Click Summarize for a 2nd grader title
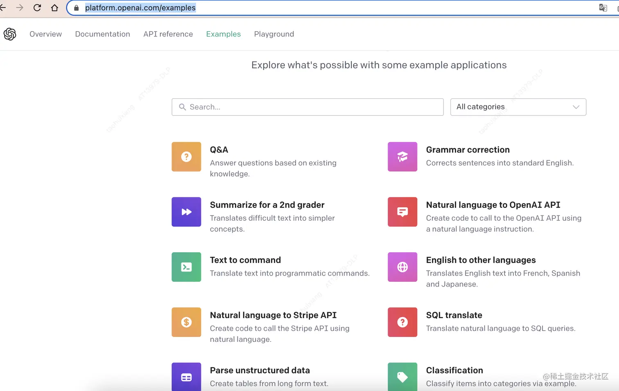The image size is (619, 391). (267, 205)
